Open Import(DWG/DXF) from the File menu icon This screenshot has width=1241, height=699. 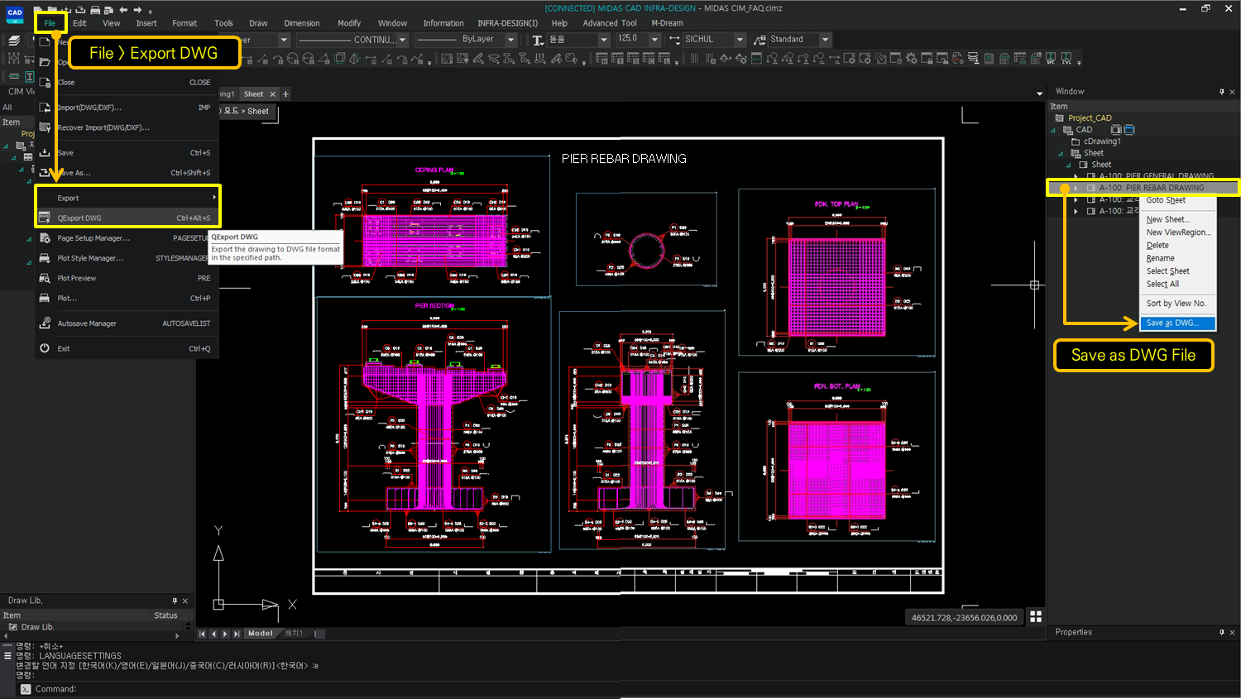click(x=46, y=108)
